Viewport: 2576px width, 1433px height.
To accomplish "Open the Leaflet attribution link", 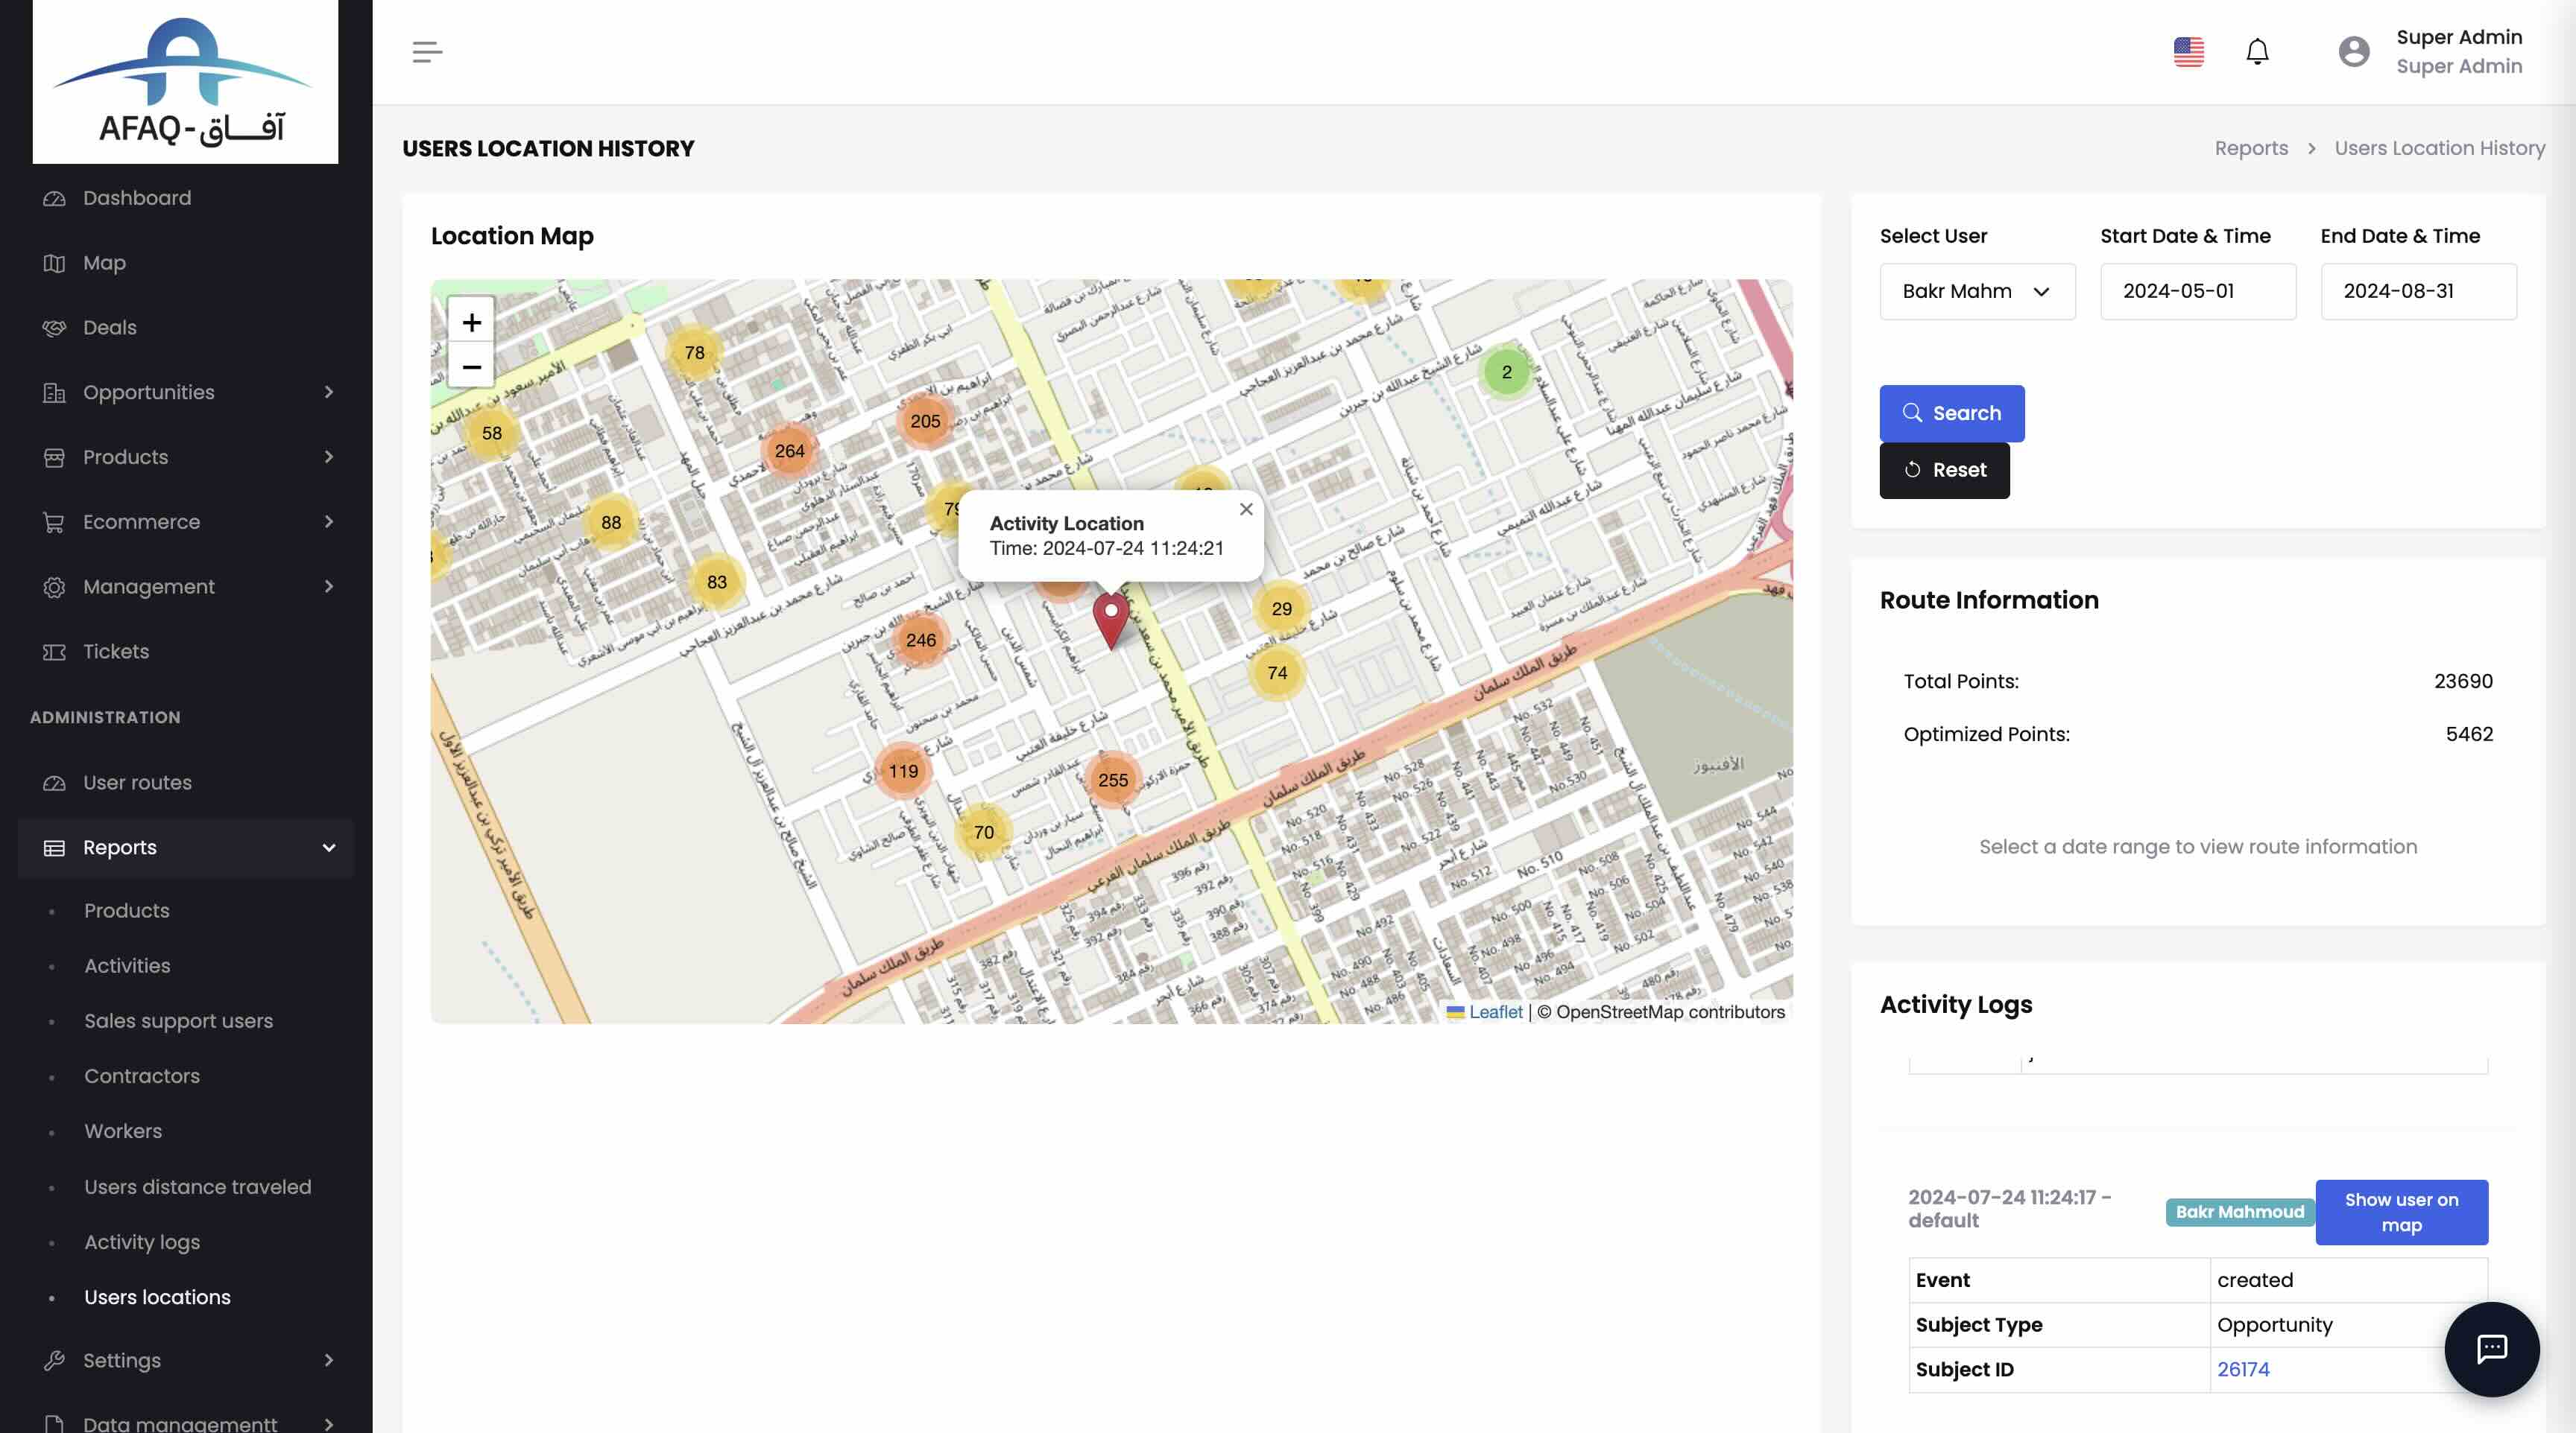I will 1495,1011.
